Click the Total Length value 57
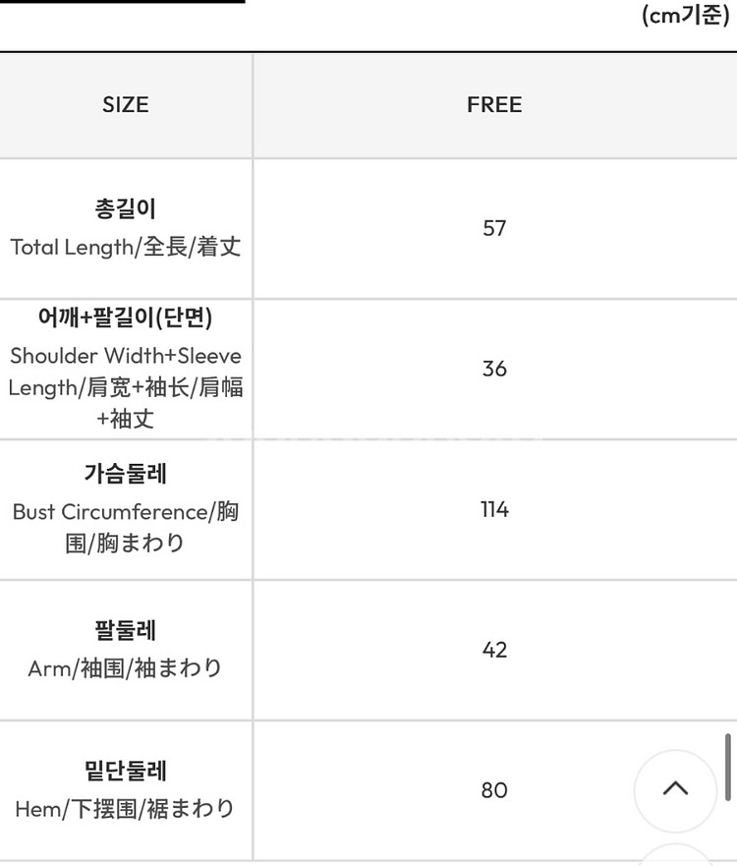737x866 pixels. (x=494, y=228)
